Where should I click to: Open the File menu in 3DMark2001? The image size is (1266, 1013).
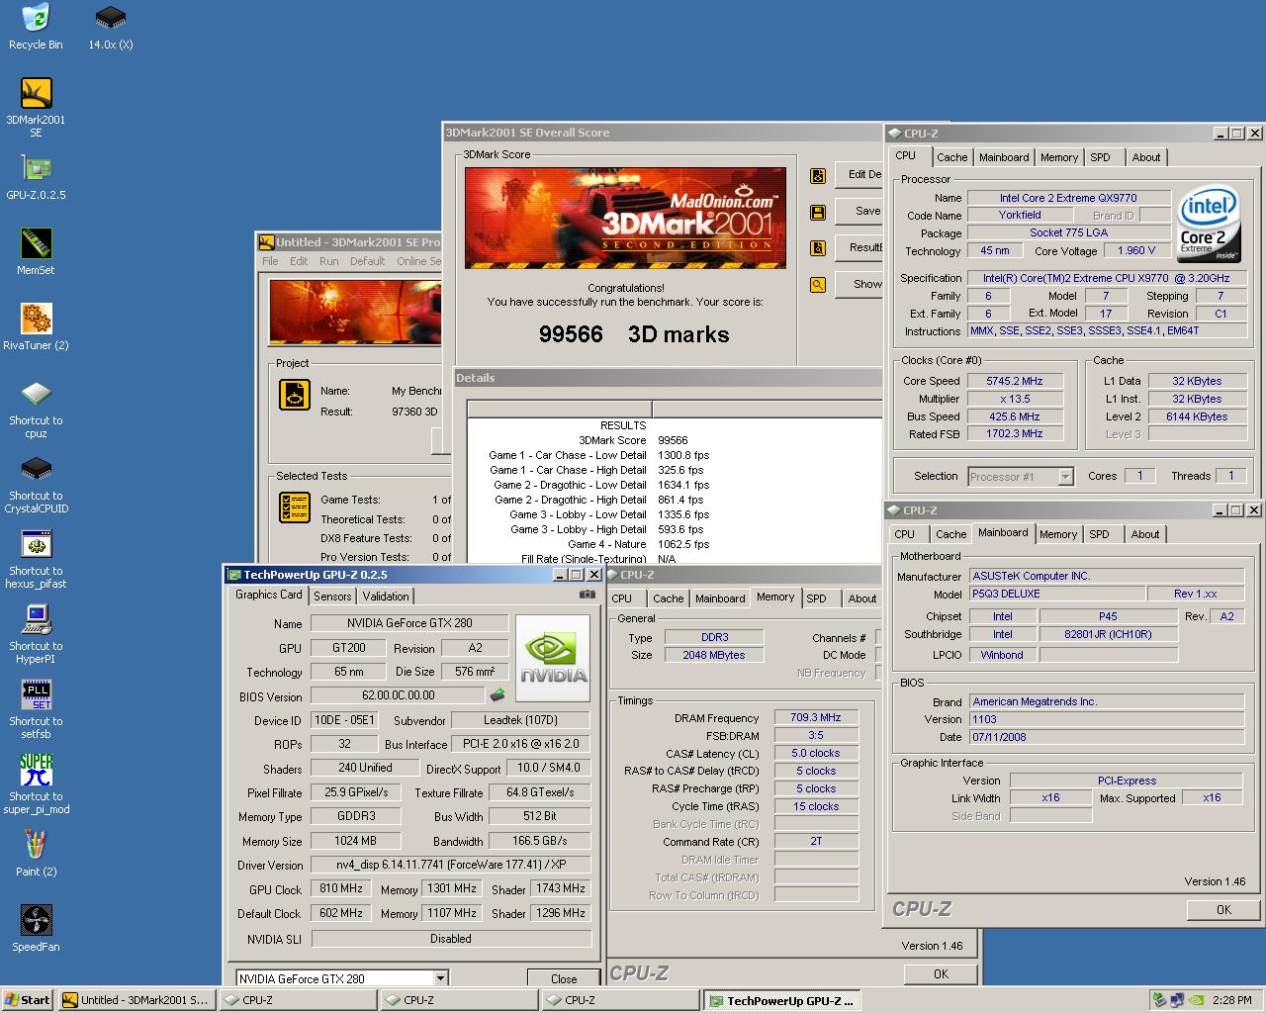point(270,261)
